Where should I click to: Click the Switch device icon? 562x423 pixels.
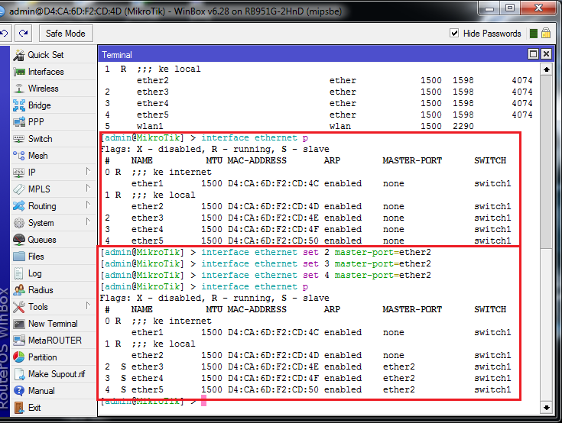point(19,139)
